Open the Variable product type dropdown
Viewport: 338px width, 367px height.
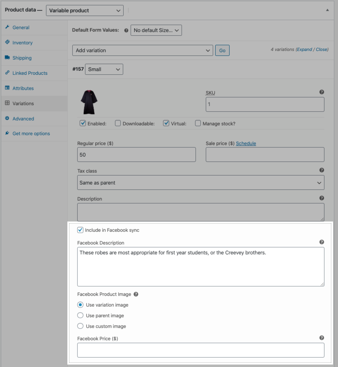click(x=85, y=11)
